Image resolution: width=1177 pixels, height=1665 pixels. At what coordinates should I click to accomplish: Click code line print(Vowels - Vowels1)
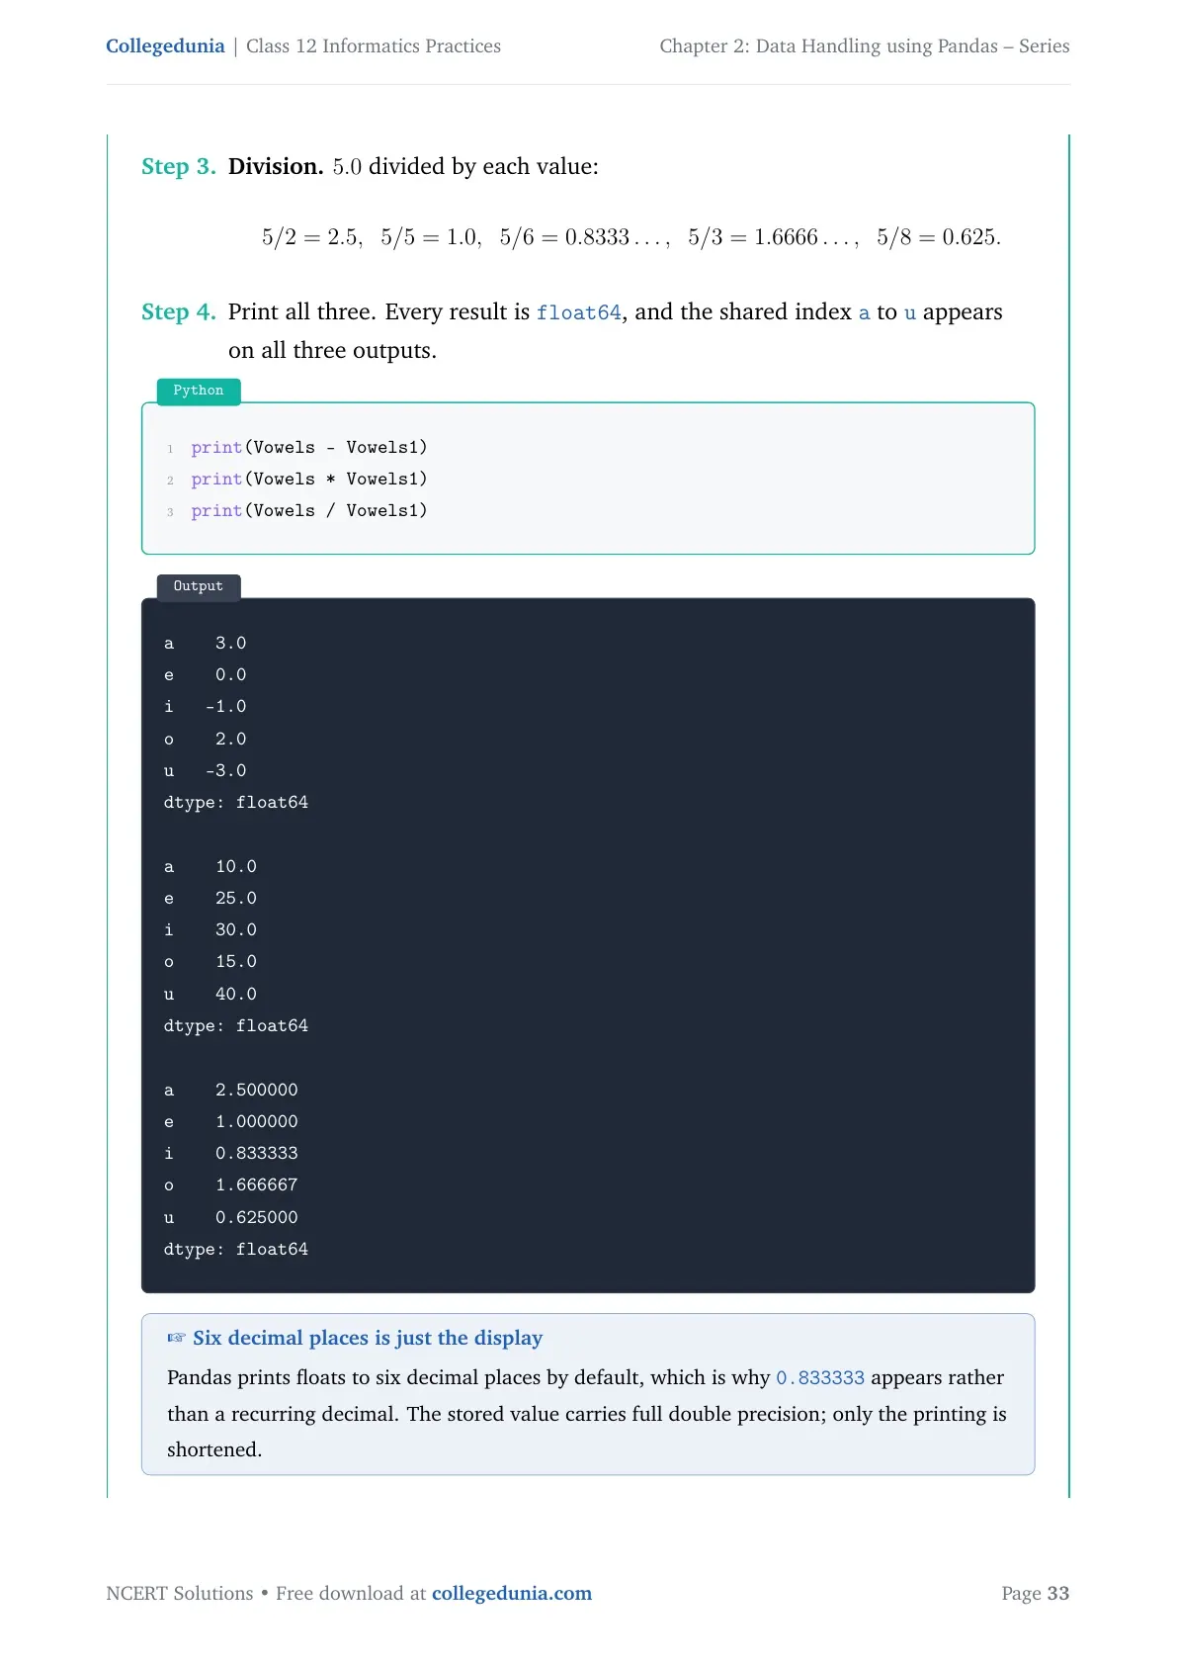click(x=309, y=447)
